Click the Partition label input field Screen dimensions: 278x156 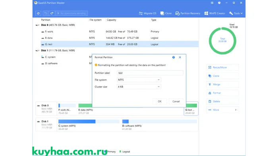tap(150, 73)
